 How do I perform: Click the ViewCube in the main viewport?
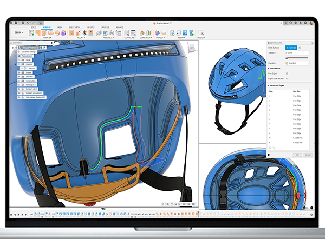click(x=192, y=48)
